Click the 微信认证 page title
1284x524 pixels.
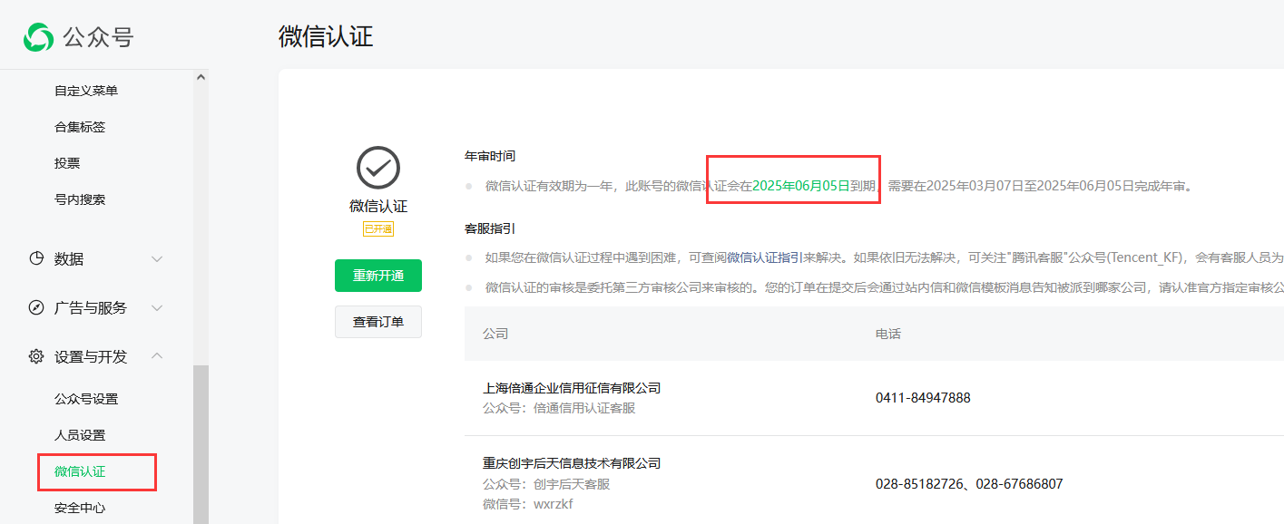pyautogui.click(x=326, y=36)
